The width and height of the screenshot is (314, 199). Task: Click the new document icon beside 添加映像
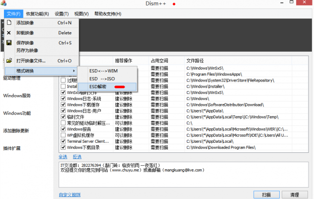pyautogui.click(x=9, y=22)
